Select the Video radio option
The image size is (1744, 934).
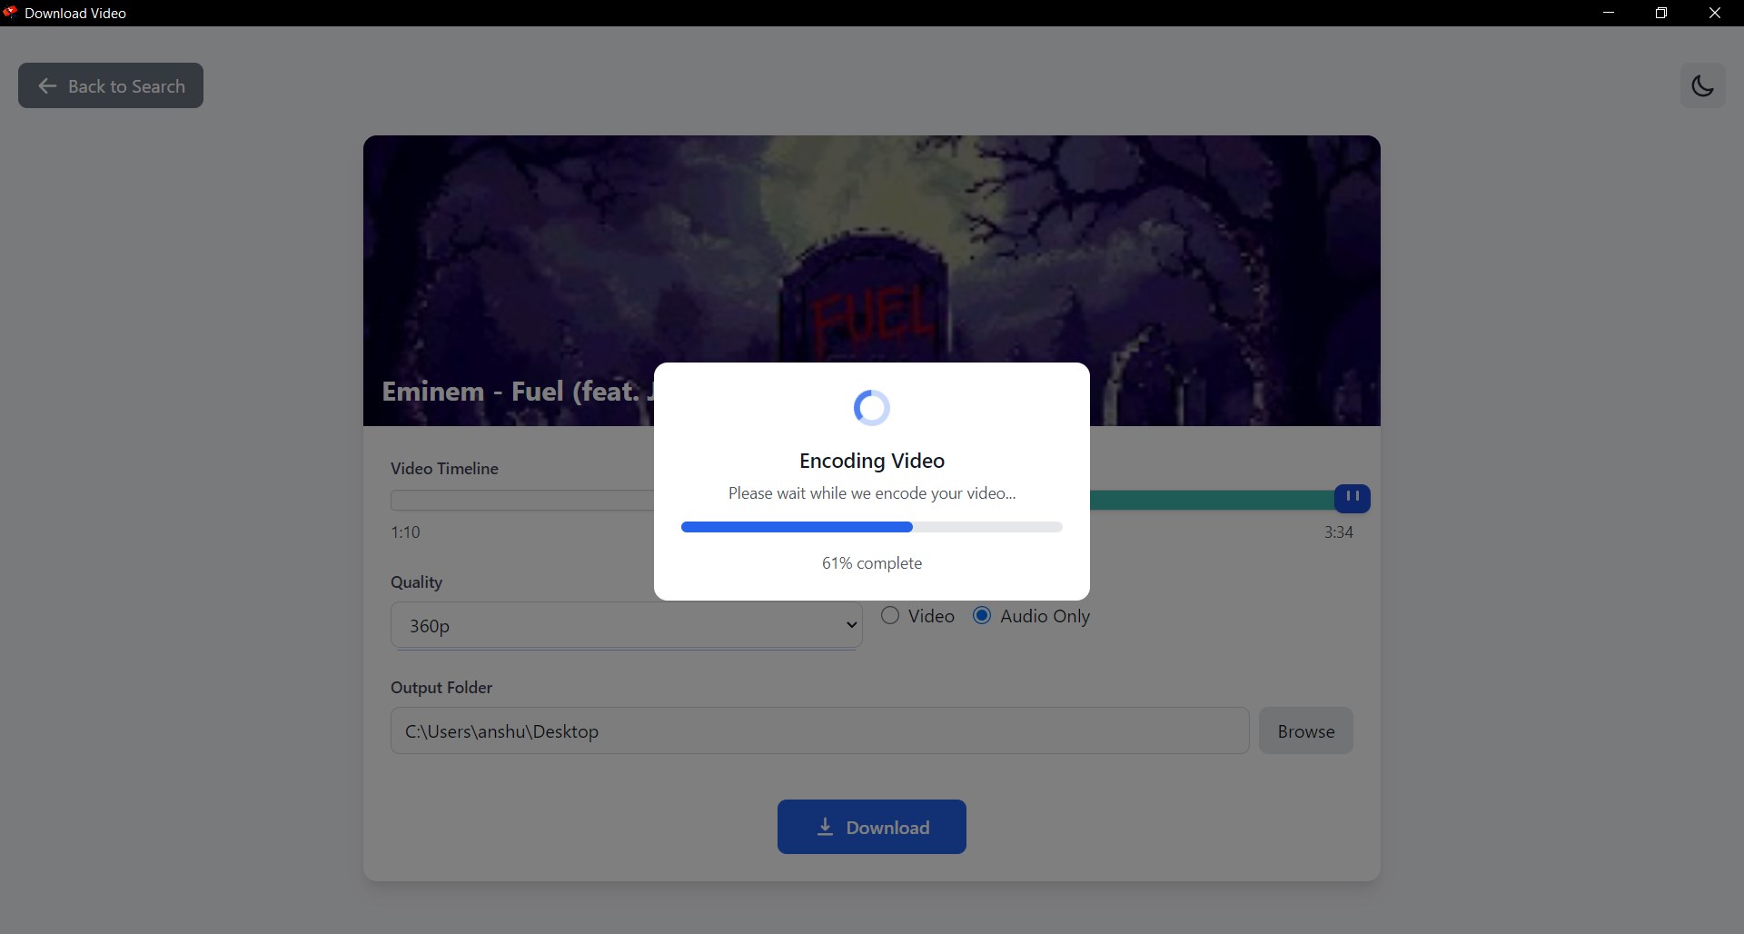[x=890, y=616]
